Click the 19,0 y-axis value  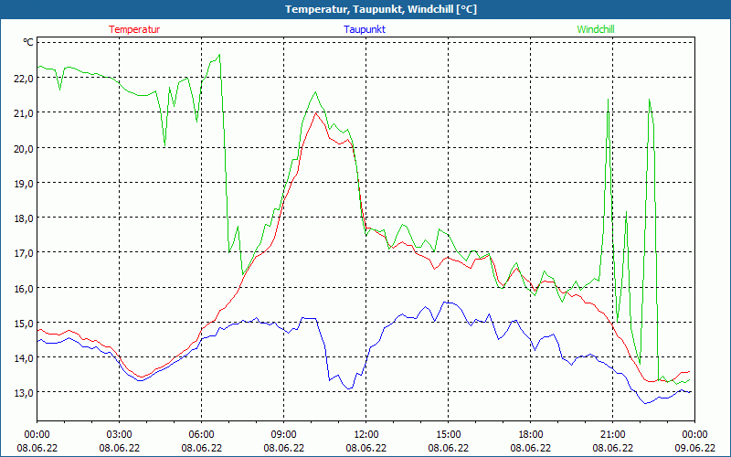point(24,184)
